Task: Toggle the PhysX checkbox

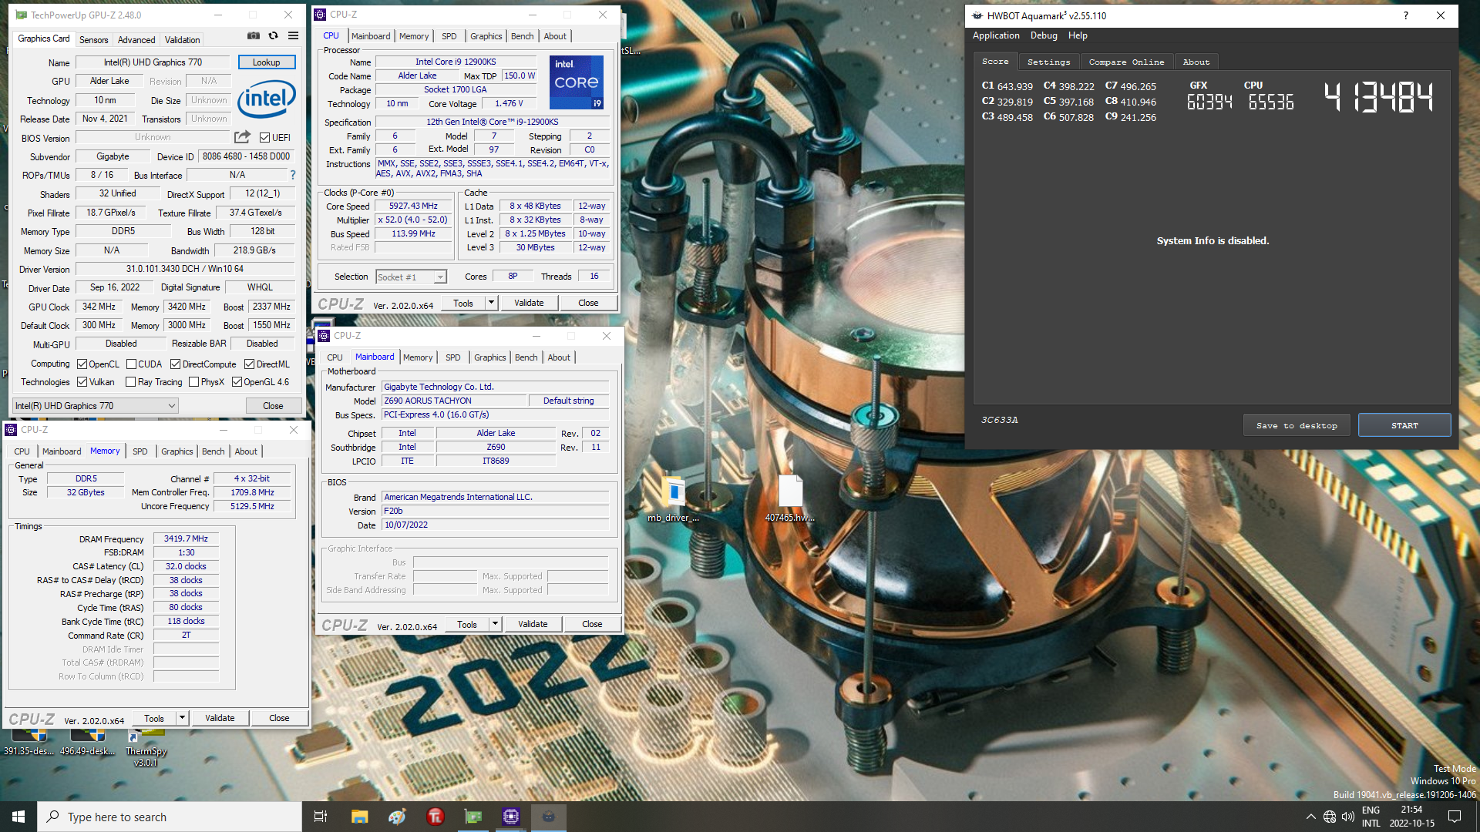Action: click(x=194, y=382)
